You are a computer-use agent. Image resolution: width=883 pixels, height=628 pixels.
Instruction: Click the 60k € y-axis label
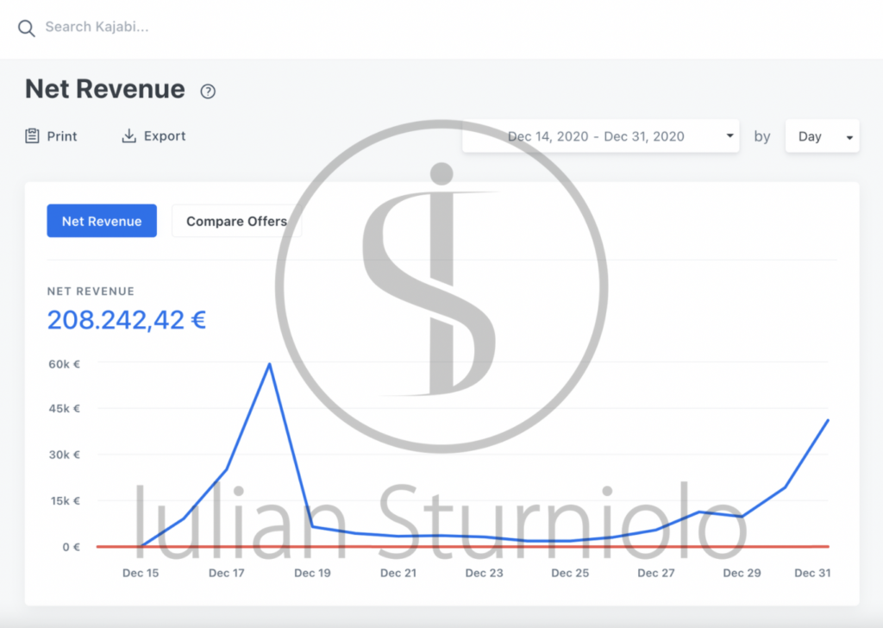tap(64, 364)
